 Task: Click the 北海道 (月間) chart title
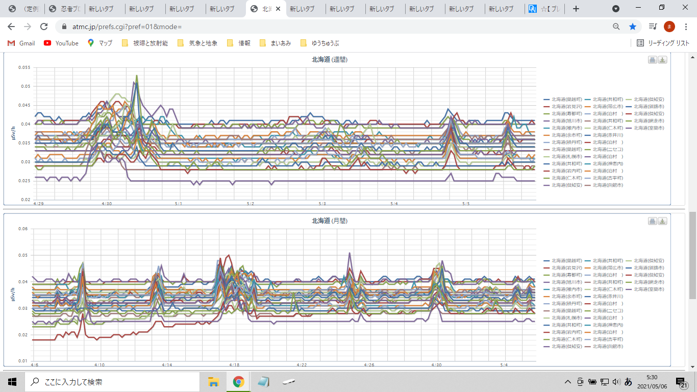click(330, 221)
